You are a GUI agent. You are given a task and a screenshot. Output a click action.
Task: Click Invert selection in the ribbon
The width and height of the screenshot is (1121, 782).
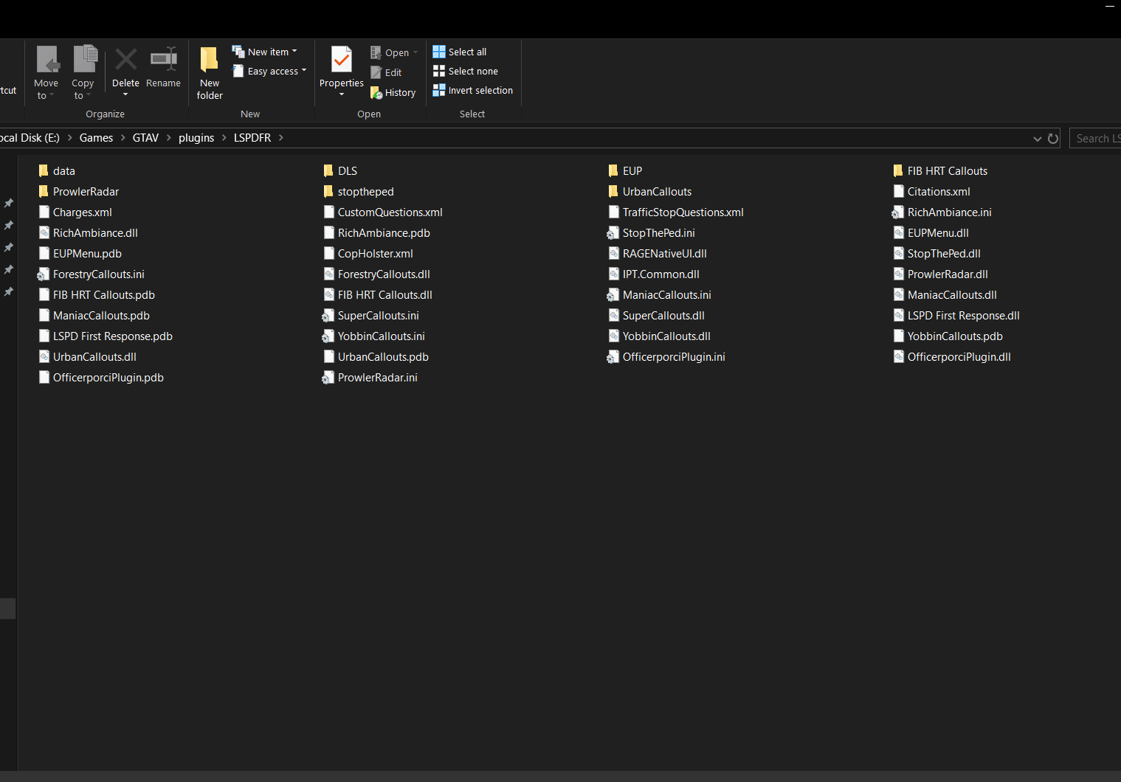click(x=473, y=90)
